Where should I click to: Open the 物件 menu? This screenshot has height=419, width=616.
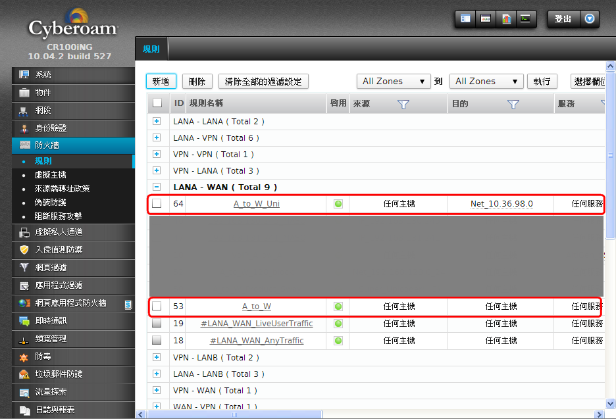(x=74, y=93)
